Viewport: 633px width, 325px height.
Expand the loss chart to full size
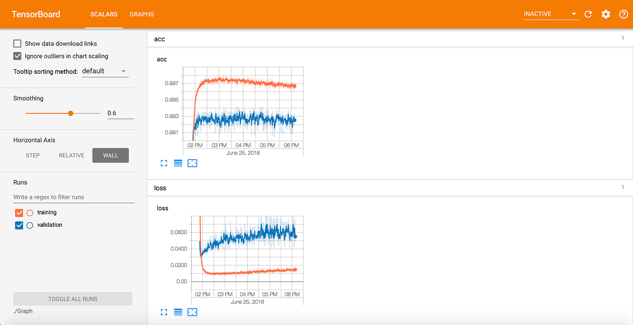coord(164,312)
